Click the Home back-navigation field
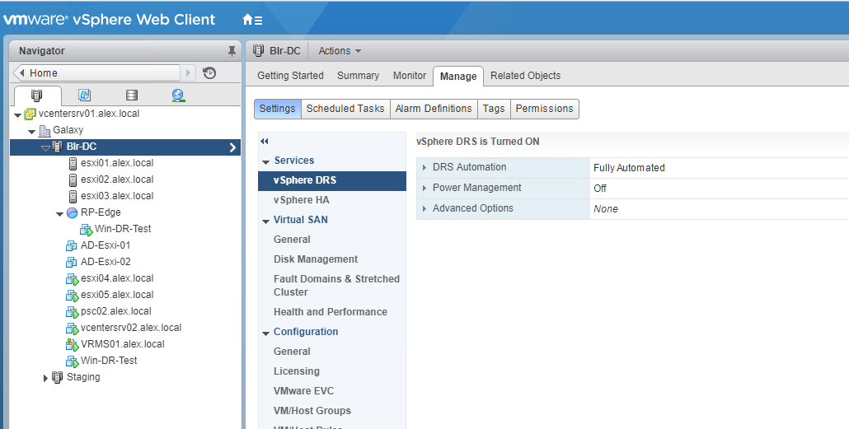Viewport: 849px width, 429px height. click(97, 73)
